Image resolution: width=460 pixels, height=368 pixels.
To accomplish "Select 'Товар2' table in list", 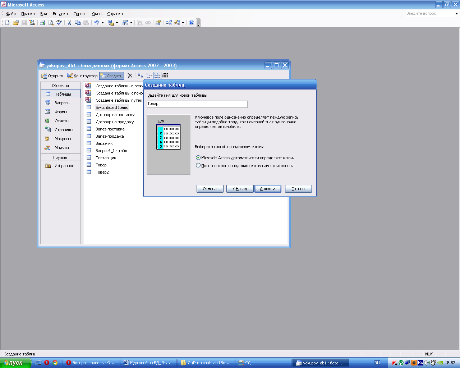I will tap(102, 172).
